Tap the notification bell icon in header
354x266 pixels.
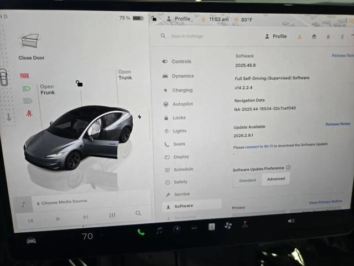tap(328, 37)
